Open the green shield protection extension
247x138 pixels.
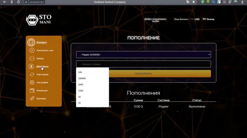(203, 2)
